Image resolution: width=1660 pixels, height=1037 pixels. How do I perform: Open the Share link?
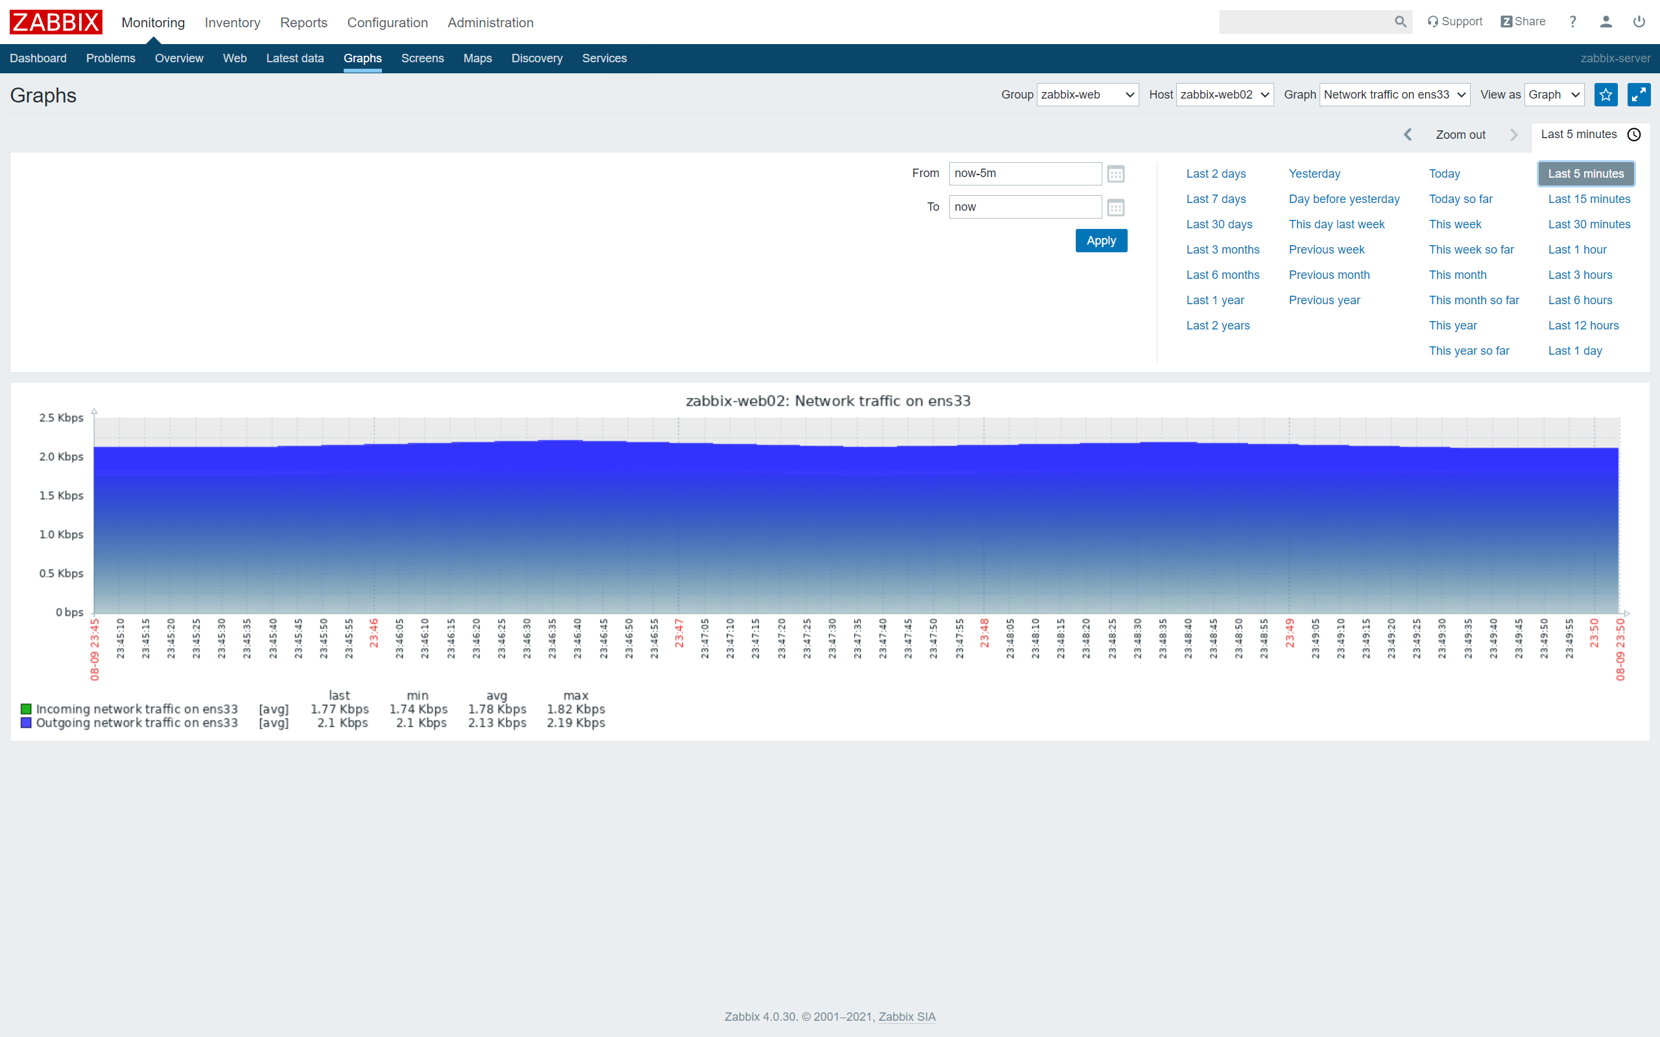tap(1523, 22)
